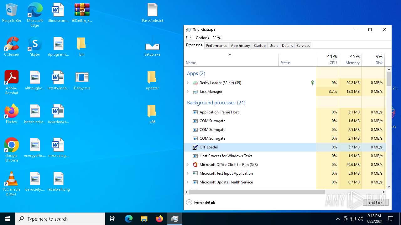Screen dimensions: 401x225
Task: Click the Windows Start button
Action: pos(8,219)
